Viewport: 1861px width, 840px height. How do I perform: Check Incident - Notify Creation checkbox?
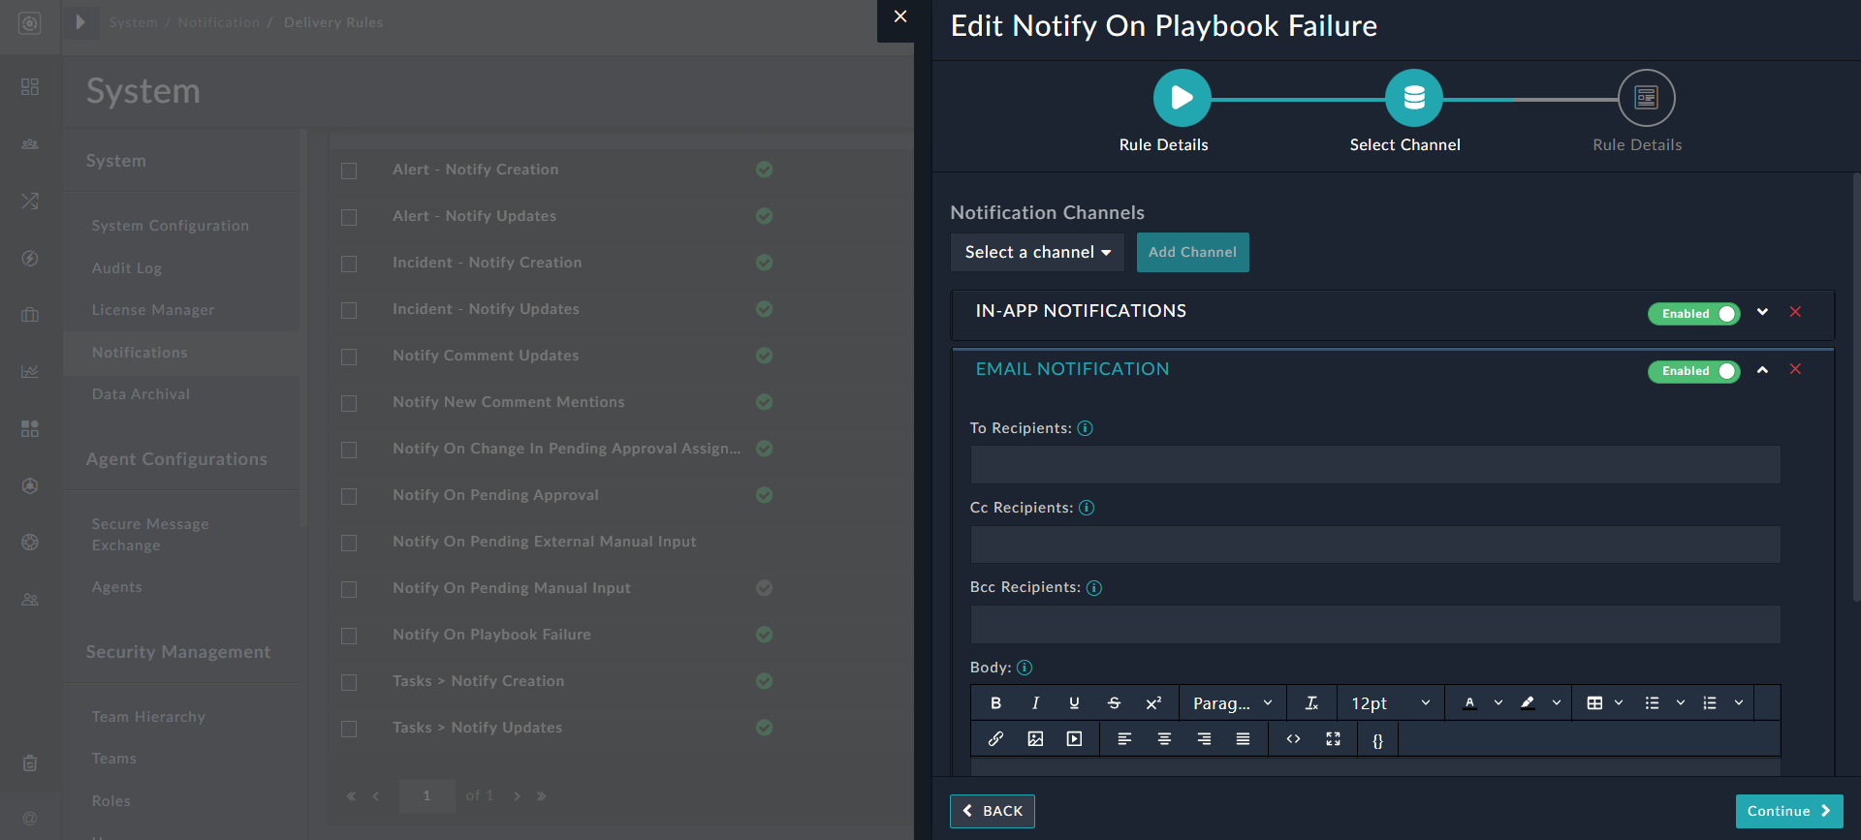tap(349, 264)
